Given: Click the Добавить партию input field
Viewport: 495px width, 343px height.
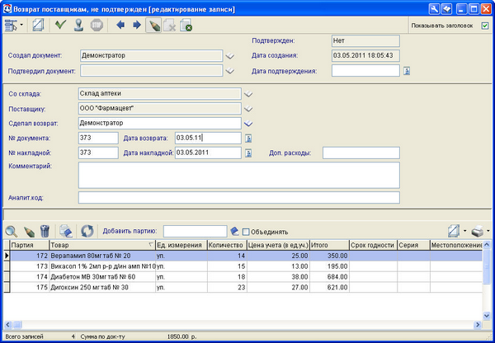Looking at the screenshot, I should click(x=195, y=232).
